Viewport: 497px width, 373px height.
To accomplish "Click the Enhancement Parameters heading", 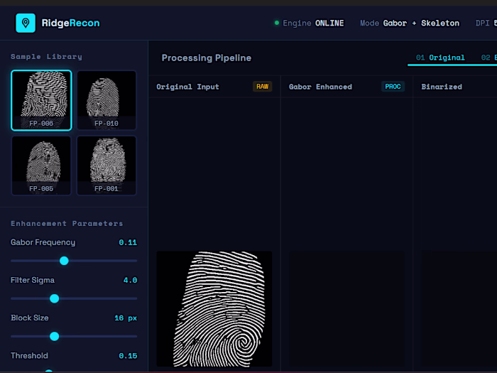I will pyautogui.click(x=67, y=224).
